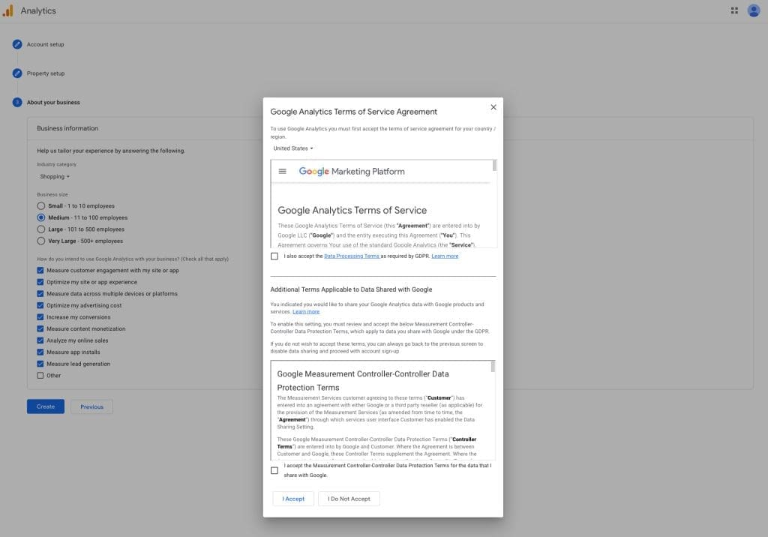The image size is (768, 537).
Task: Click the I Do Not Accept button
Action: (349, 499)
